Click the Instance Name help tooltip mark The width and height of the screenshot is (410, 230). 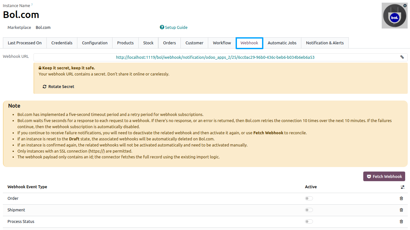(x=32, y=5)
